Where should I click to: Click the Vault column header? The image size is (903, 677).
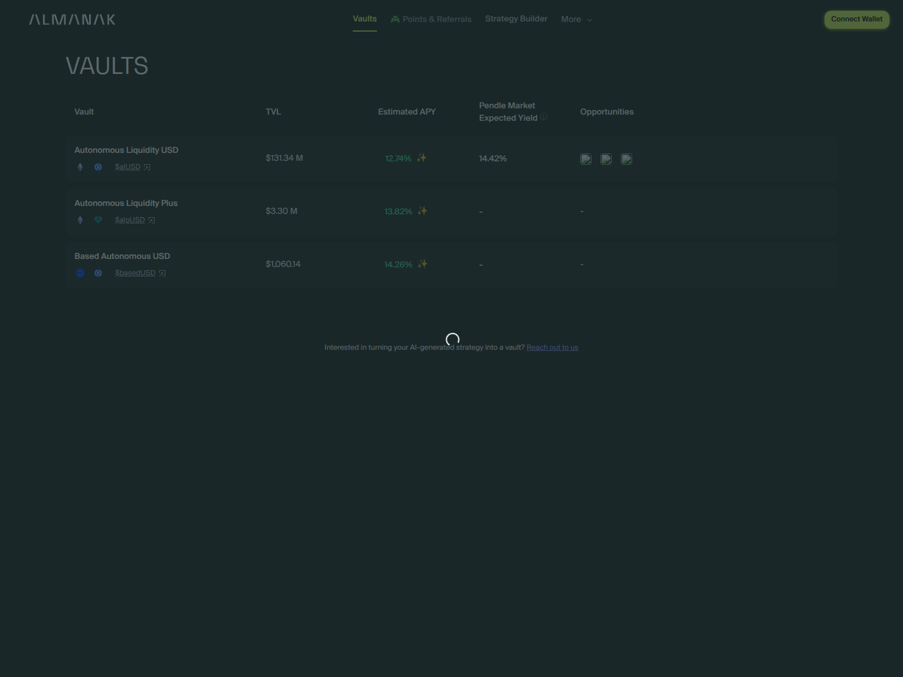coord(84,112)
